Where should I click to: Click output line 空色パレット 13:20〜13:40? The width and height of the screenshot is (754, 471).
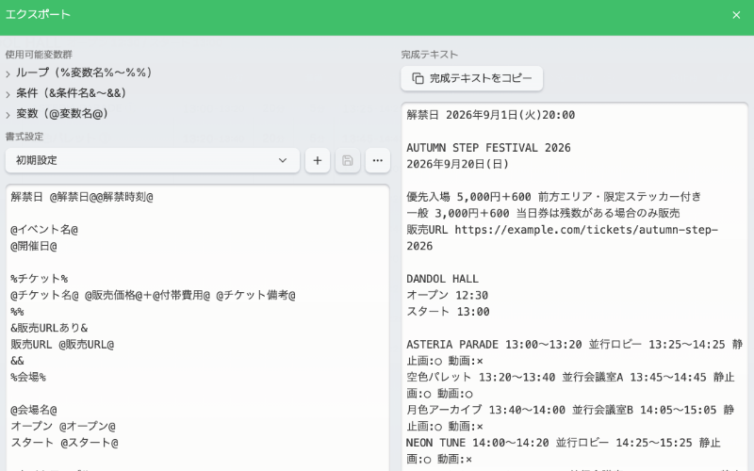[x=570, y=385]
